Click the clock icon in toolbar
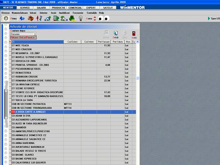Viewport: 220px width, 165px height. 6,18
